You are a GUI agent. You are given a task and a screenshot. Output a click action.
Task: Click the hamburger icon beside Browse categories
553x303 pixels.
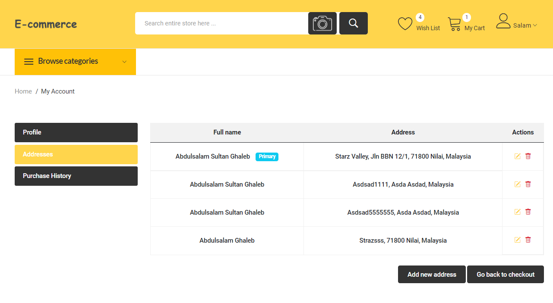click(28, 61)
